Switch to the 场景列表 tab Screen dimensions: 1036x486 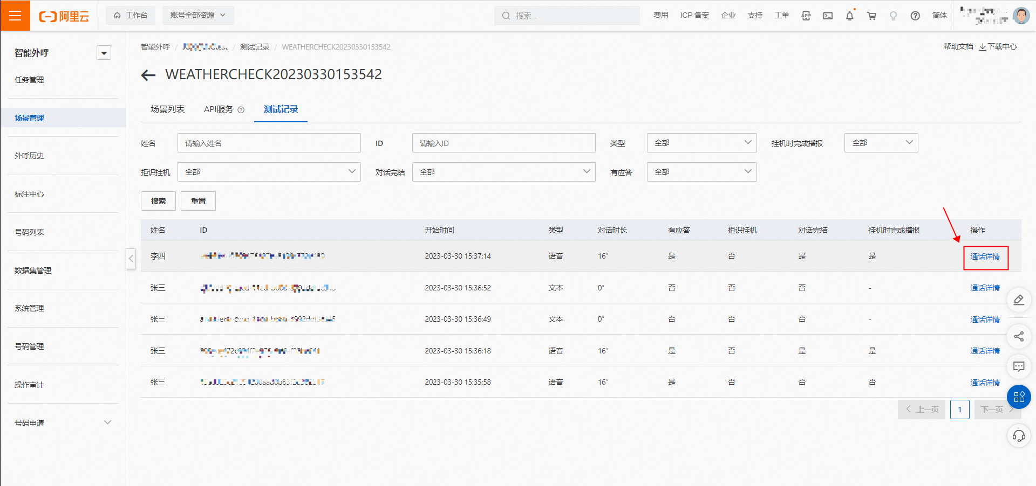pyautogui.click(x=168, y=109)
